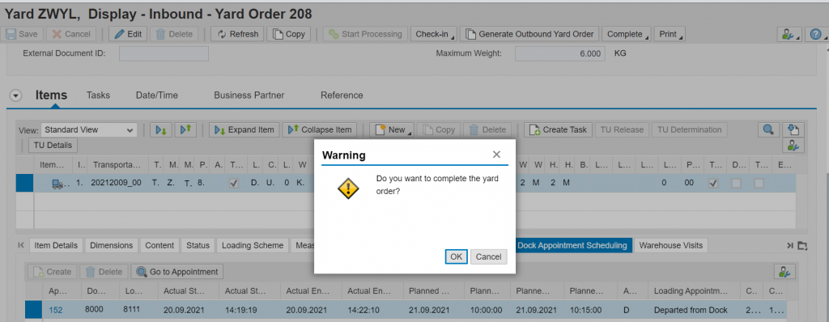Open the Standard View dropdown
The image size is (829, 322).
[x=89, y=129]
